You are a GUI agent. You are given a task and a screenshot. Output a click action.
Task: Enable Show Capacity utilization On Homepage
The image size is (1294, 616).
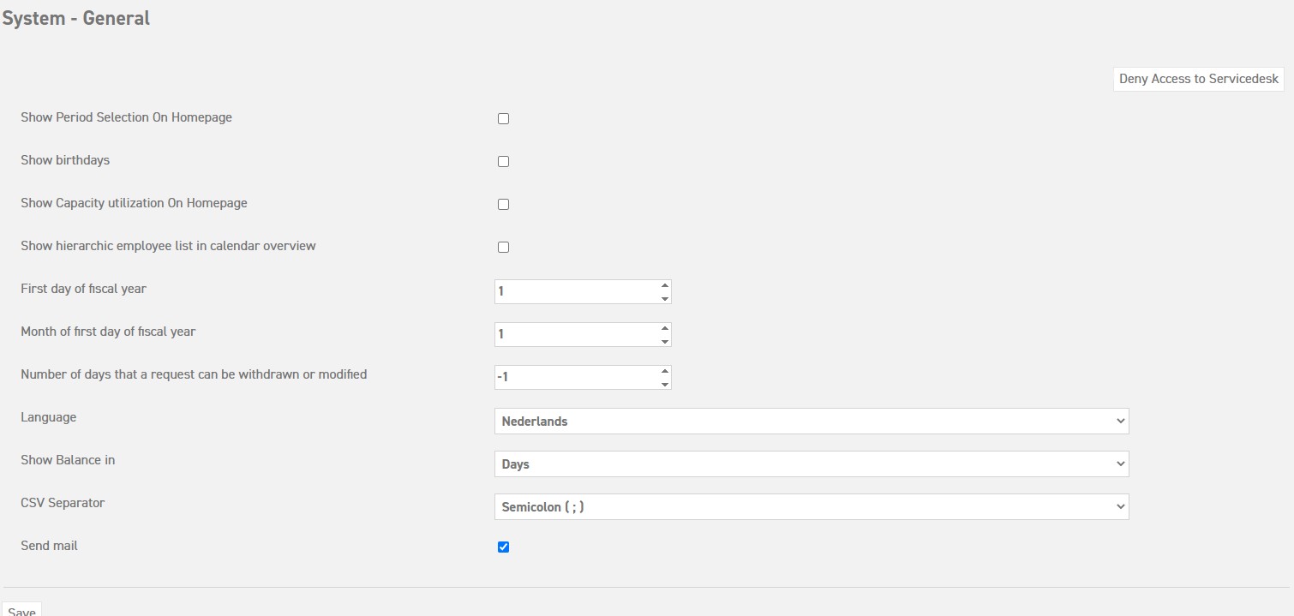click(x=503, y=204)
